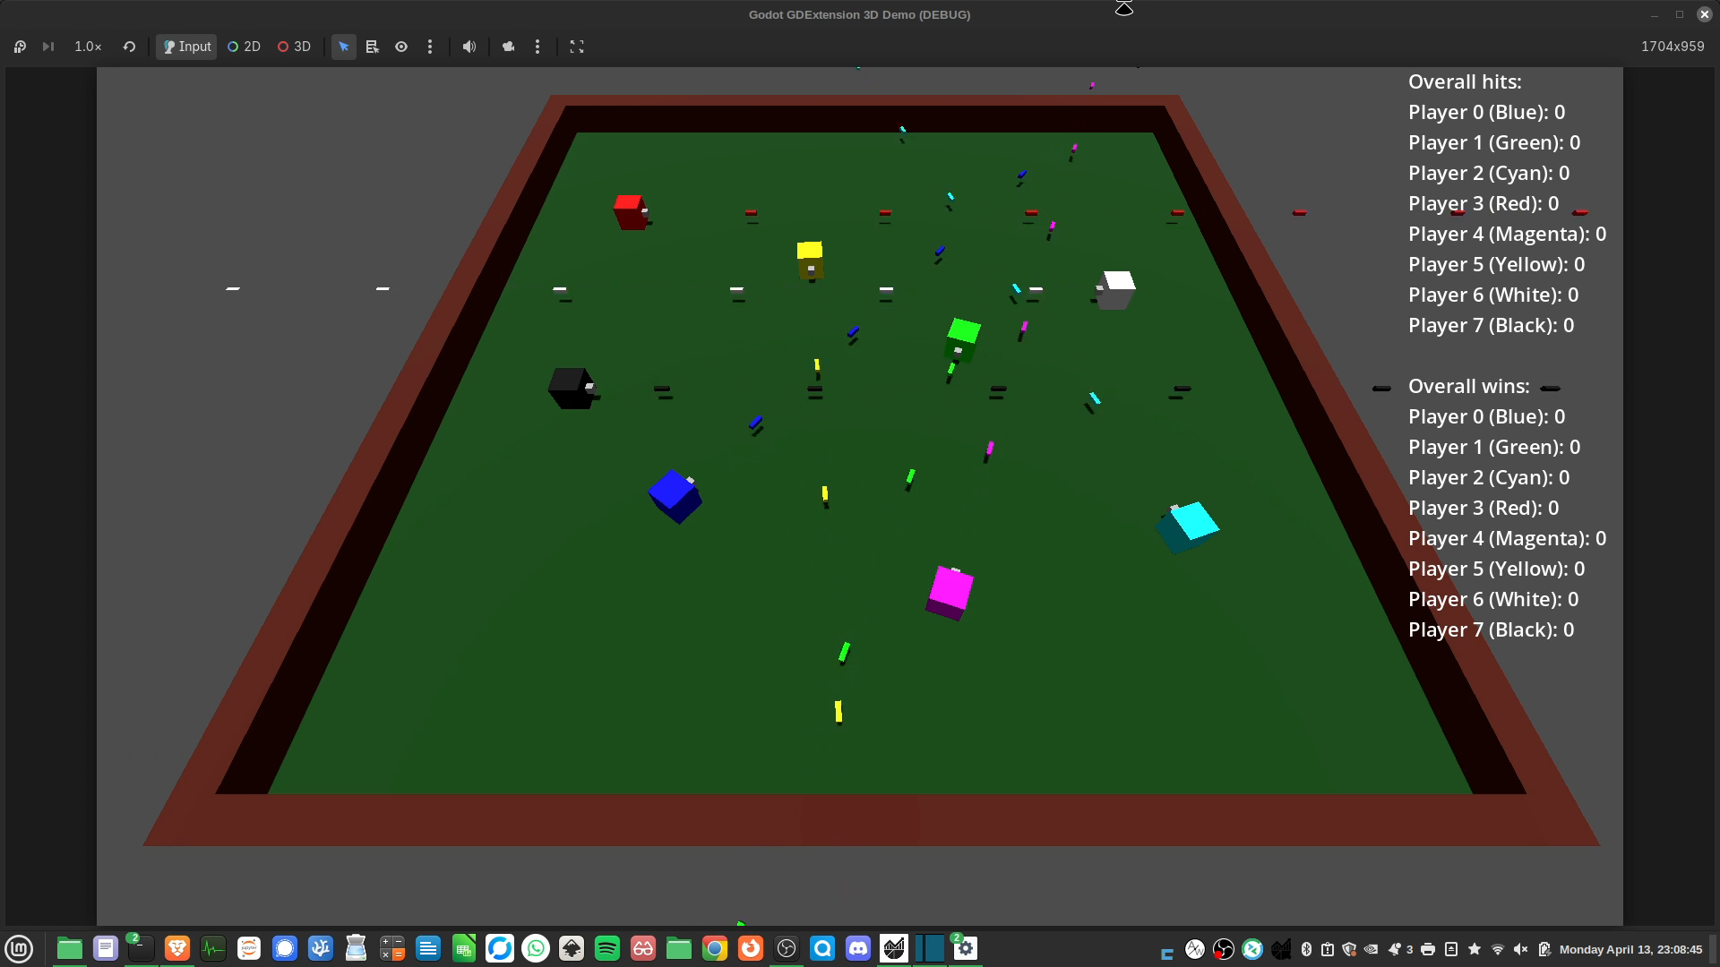Viewport: 1720px width, 967px height.
Task: Click the clock showing Monday April 13
Action: [1630, 949]
